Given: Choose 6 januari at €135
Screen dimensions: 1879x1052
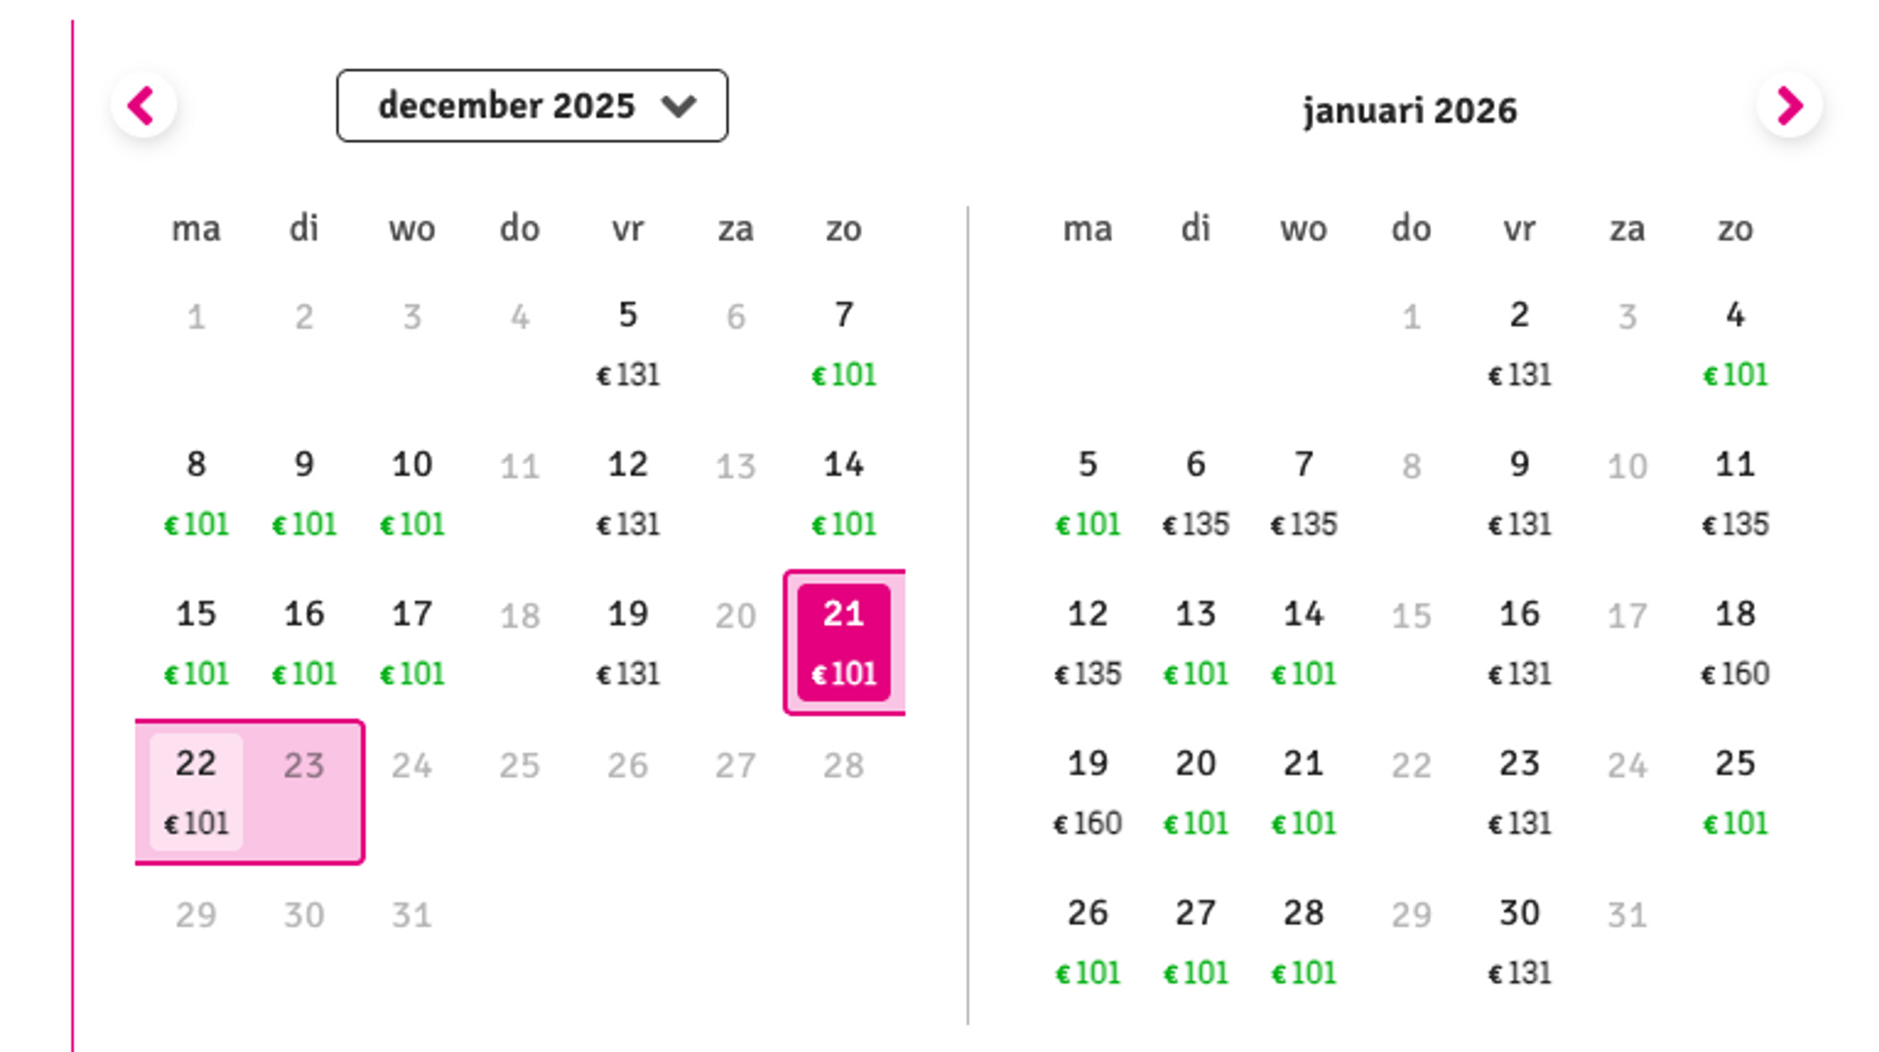Looking at the screenshot, I should (x=1195, y=493).
